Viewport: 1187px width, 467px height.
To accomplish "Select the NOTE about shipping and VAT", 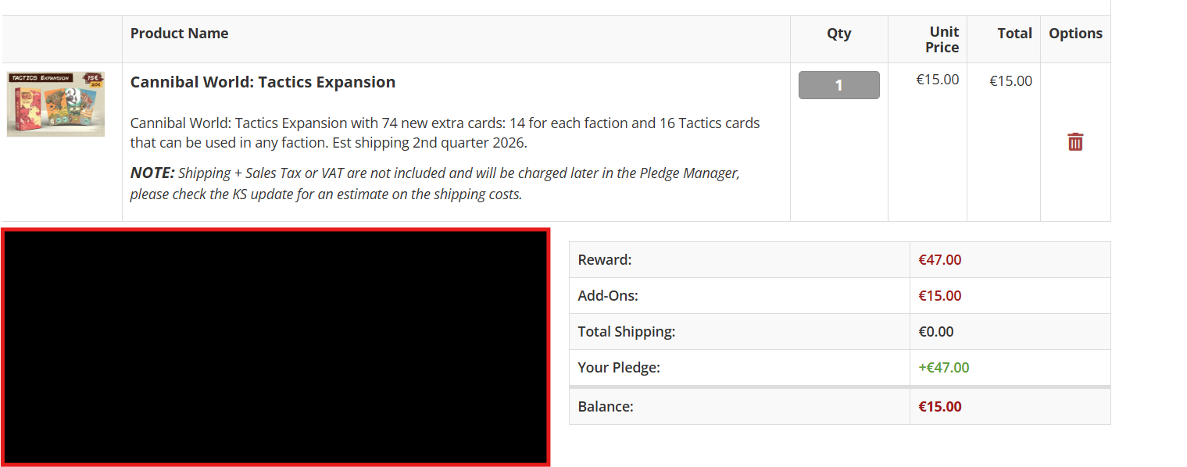I will click(x=434, y=184).
